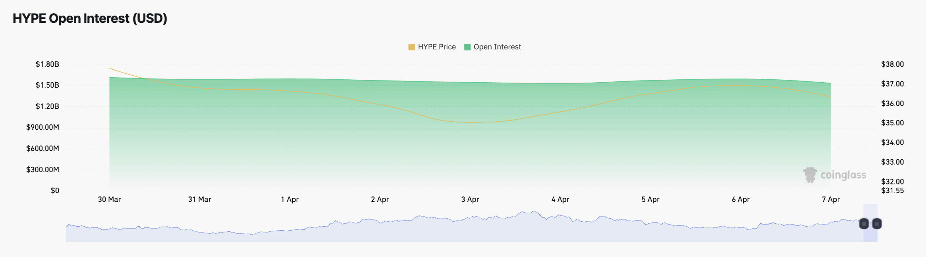The image size is (926, 257).
Task: Click the $34.00 right axis label
Action: click(892, 142)
